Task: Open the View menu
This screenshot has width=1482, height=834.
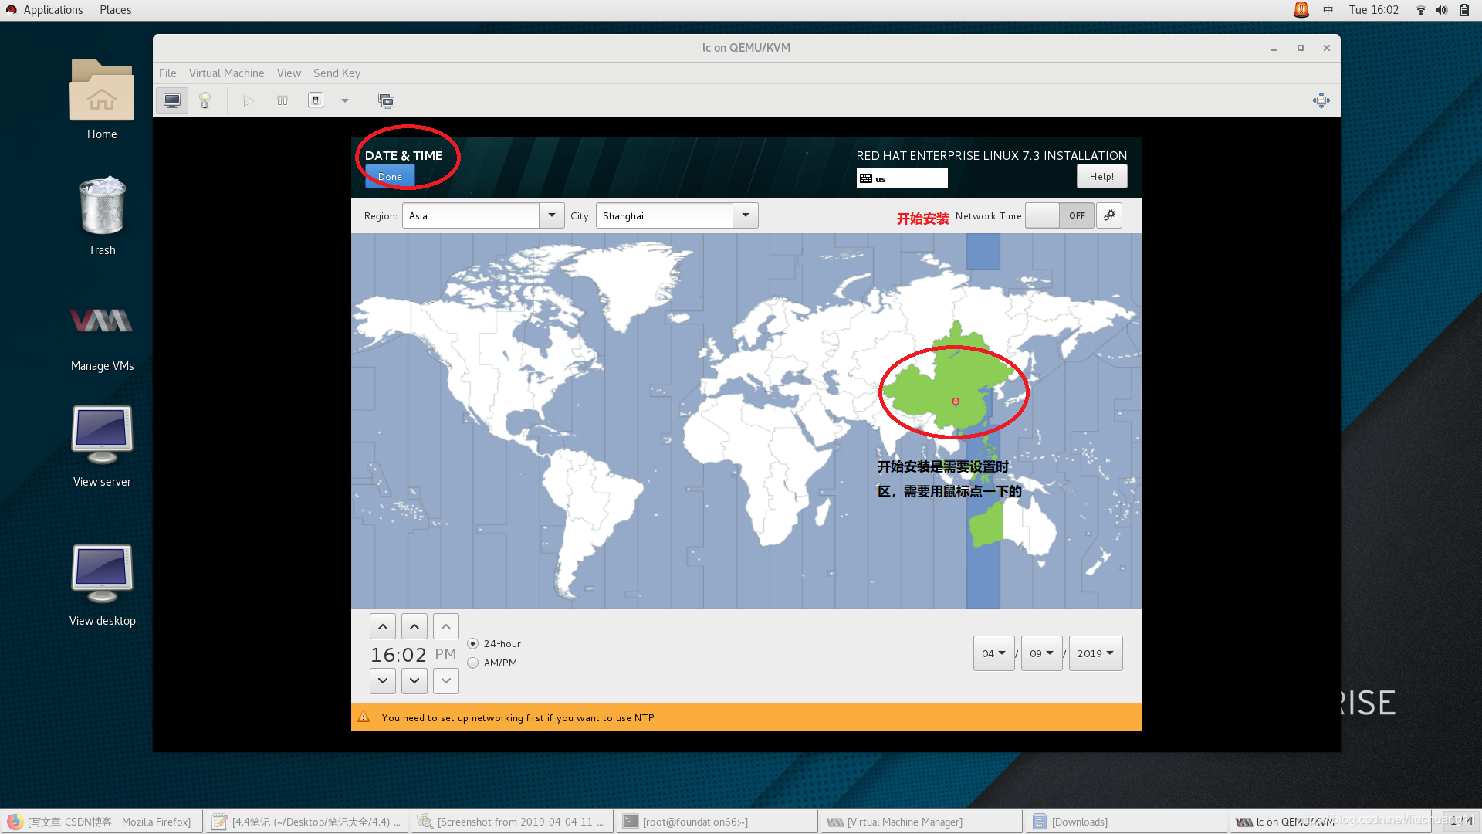Action: (289, 73)
